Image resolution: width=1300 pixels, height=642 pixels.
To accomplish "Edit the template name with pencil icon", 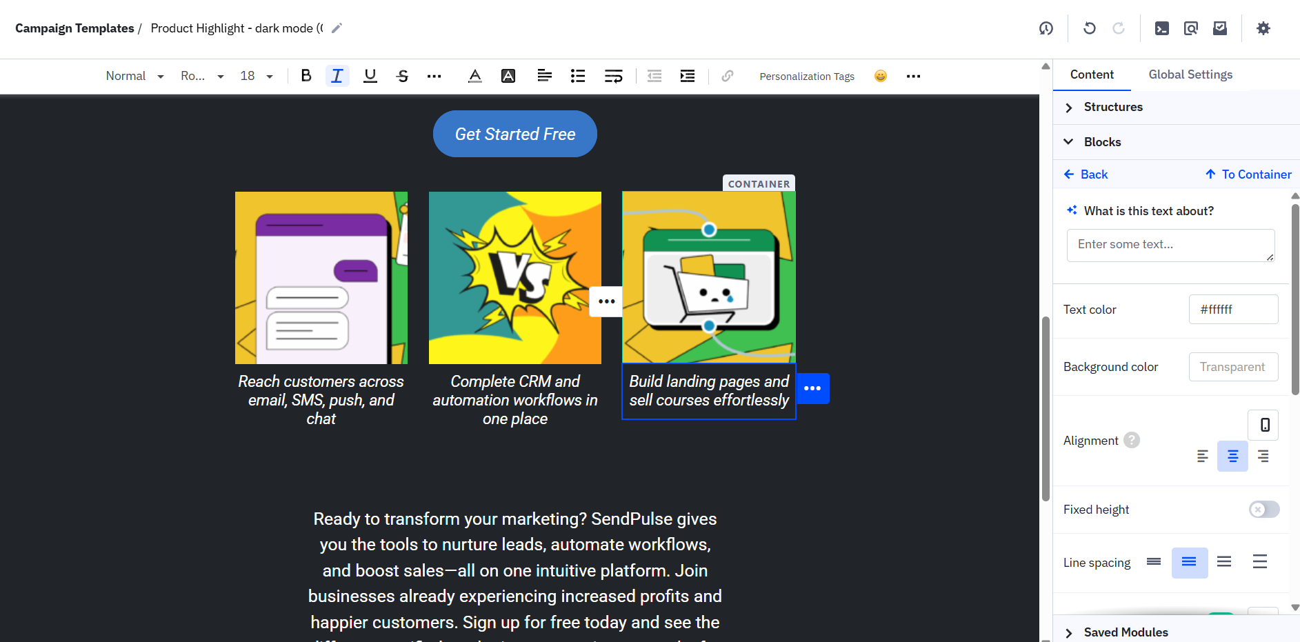I will pos(337,28).
